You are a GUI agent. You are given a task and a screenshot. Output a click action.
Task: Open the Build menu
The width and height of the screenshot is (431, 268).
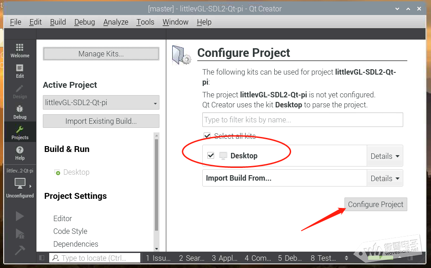58,22
